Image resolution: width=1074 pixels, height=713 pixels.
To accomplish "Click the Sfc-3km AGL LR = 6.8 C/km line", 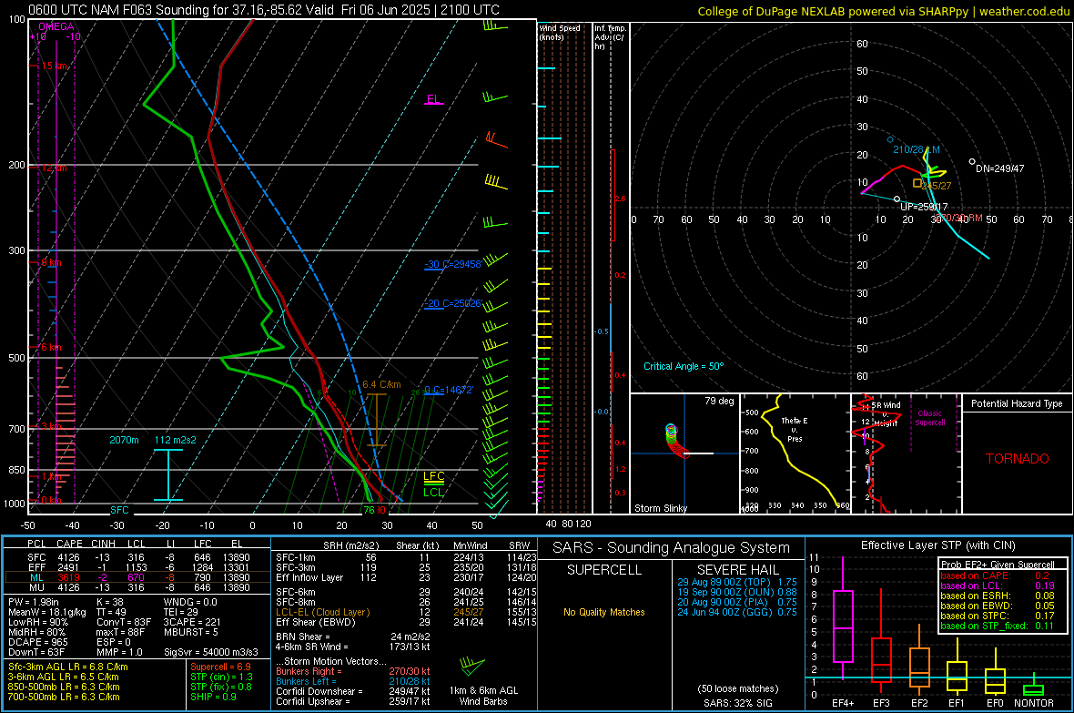I will [68, 667].
